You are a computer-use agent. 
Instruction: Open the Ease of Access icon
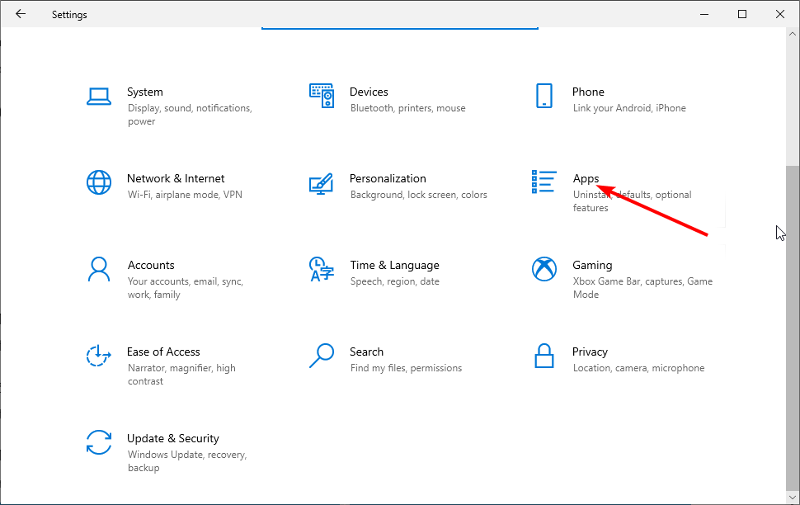(x=99, y=356)
